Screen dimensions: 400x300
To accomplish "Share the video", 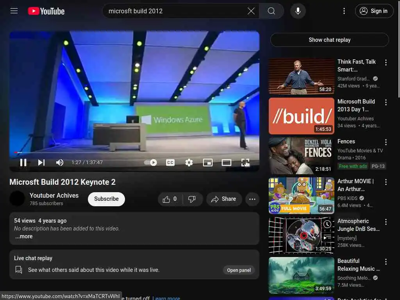I will click(x=224, y=199).
